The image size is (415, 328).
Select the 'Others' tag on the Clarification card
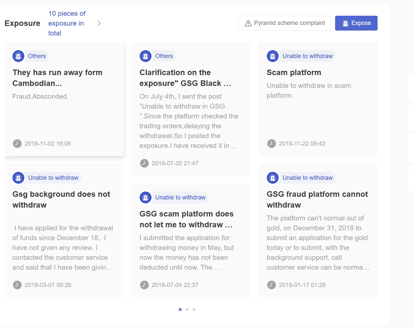[x=164, y=56]
